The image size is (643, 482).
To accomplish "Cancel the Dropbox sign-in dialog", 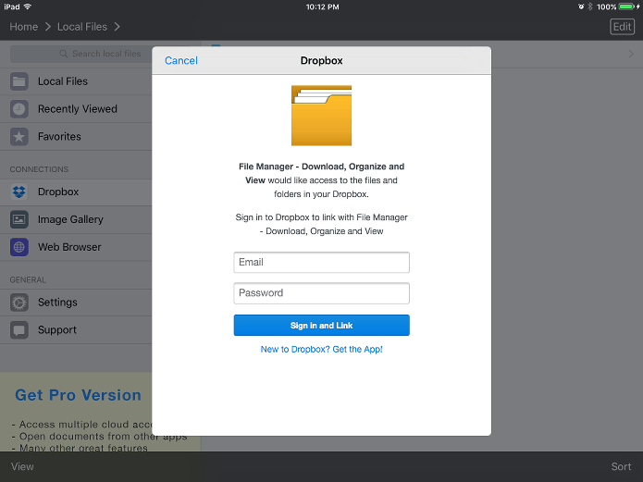I will point(181,61).
